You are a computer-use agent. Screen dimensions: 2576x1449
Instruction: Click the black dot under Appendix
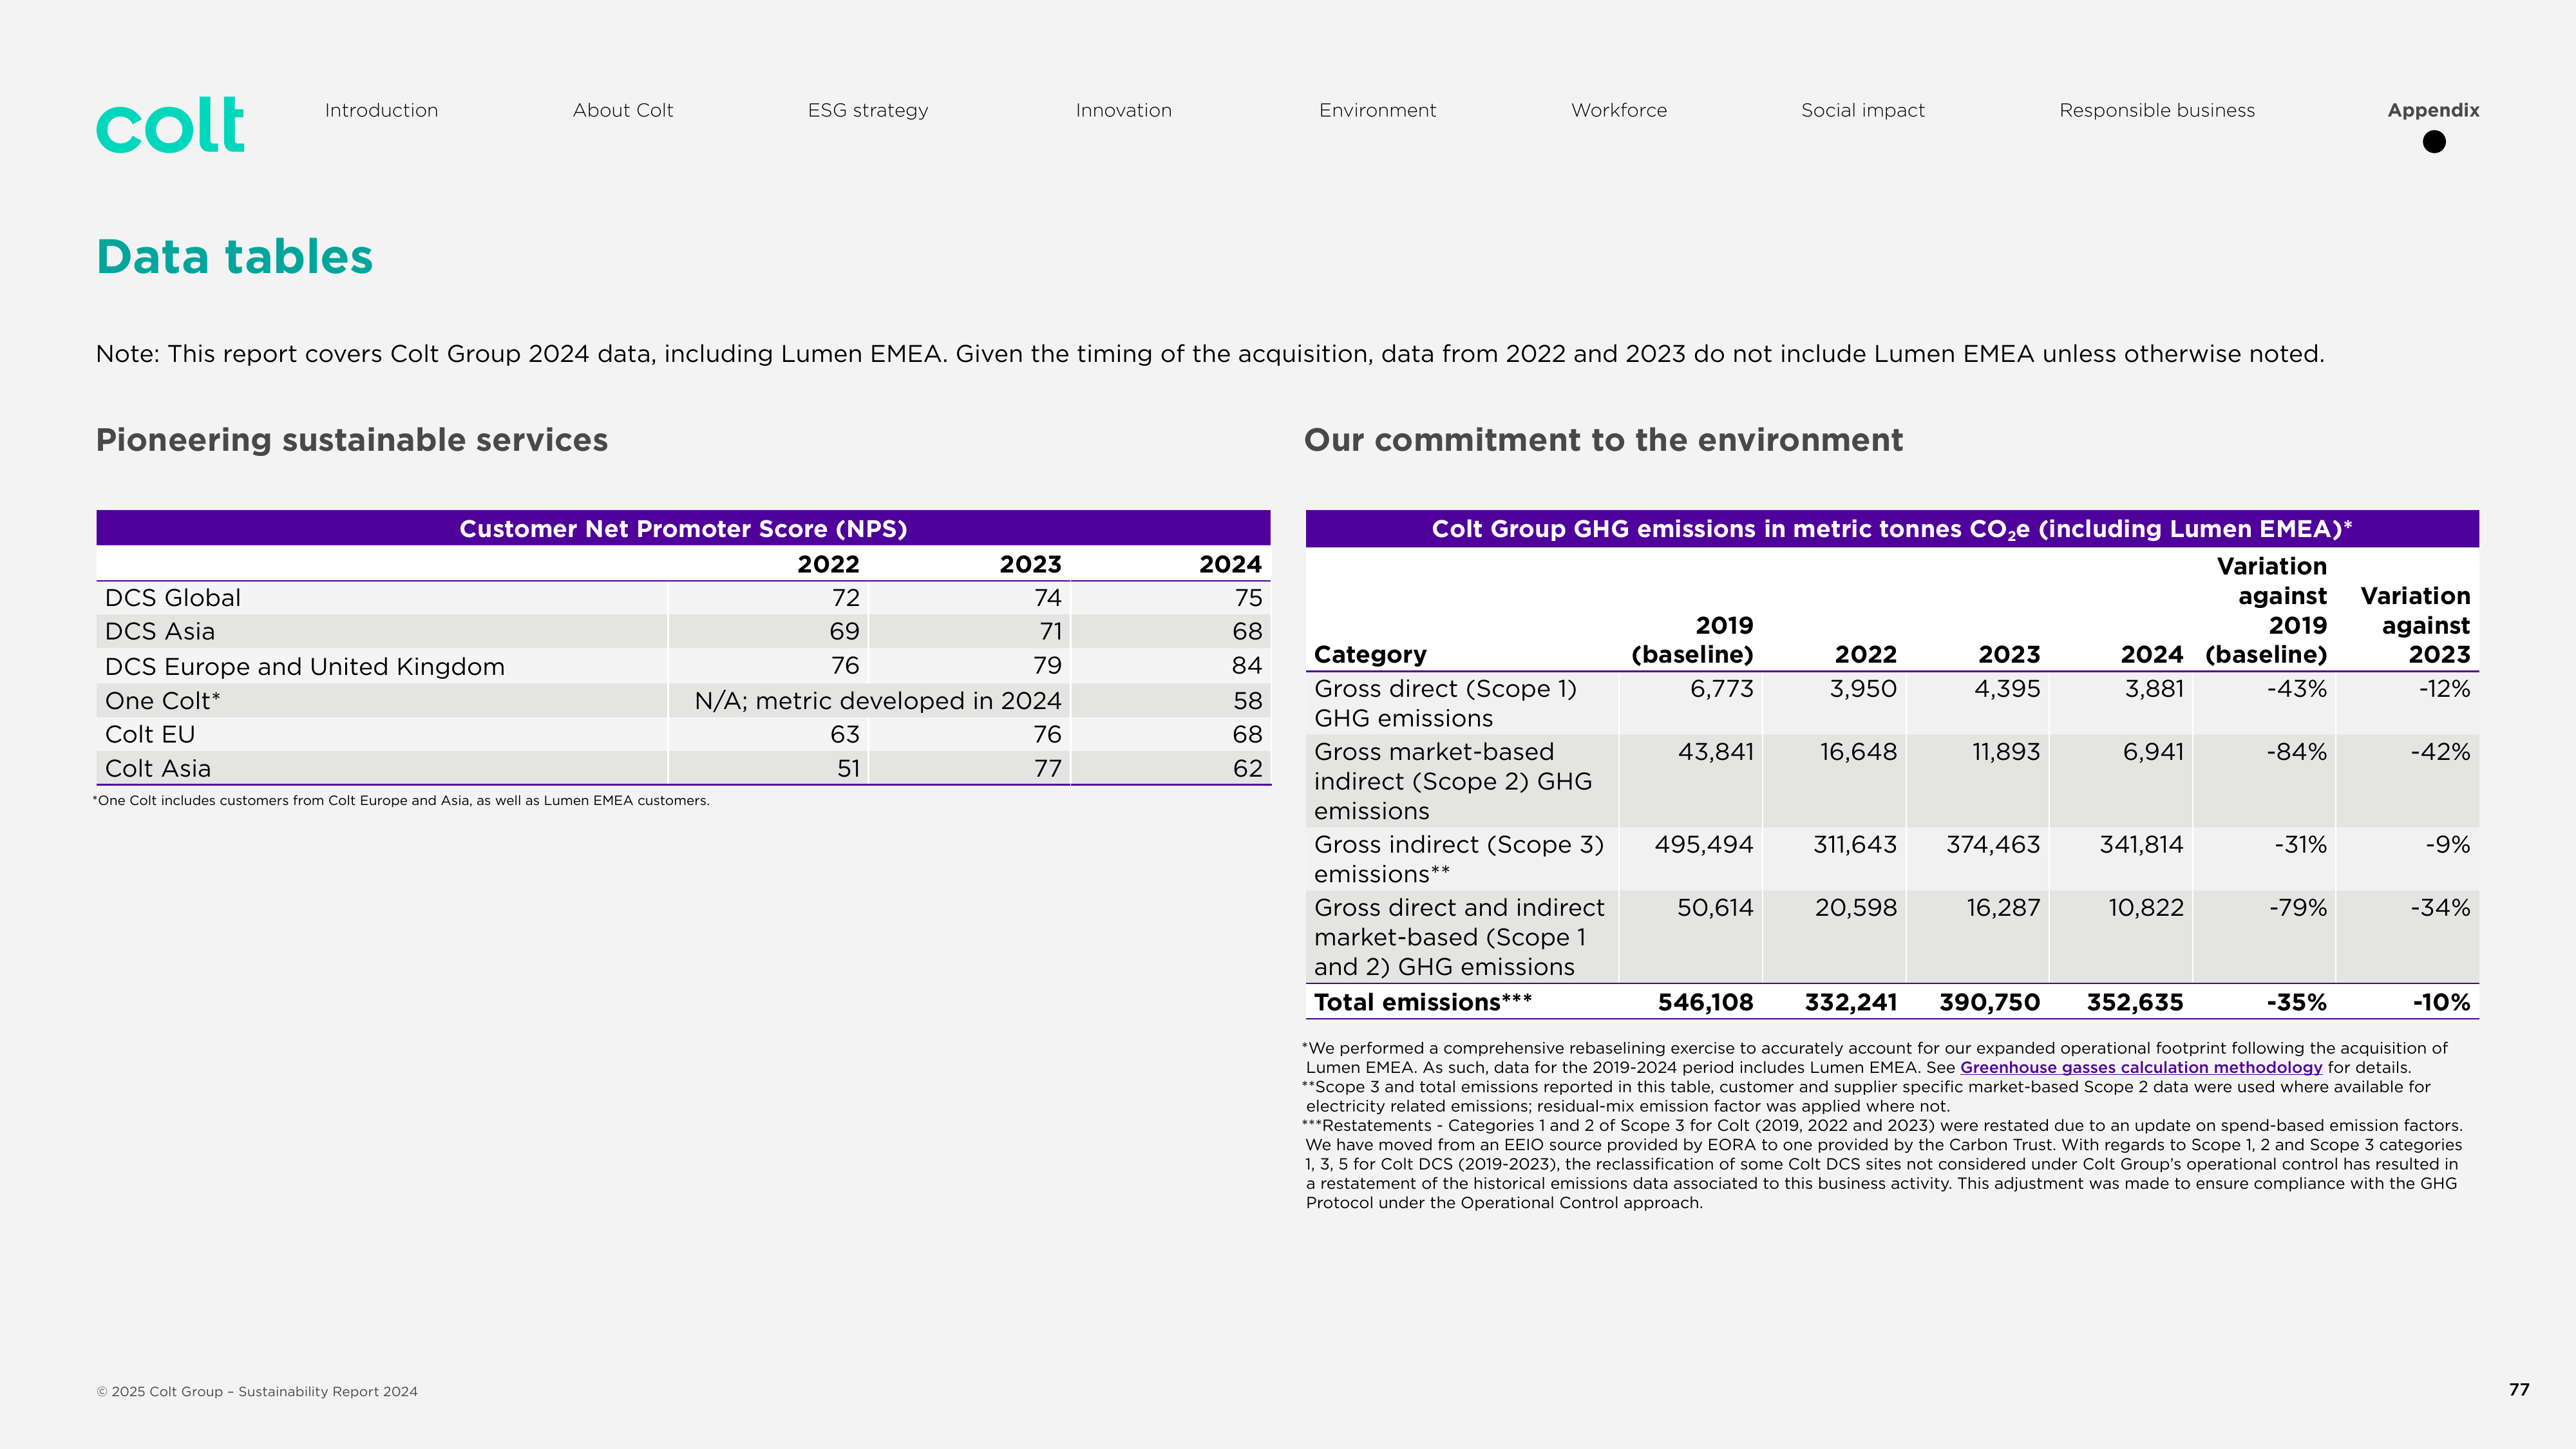click(x=2434, y=142)
